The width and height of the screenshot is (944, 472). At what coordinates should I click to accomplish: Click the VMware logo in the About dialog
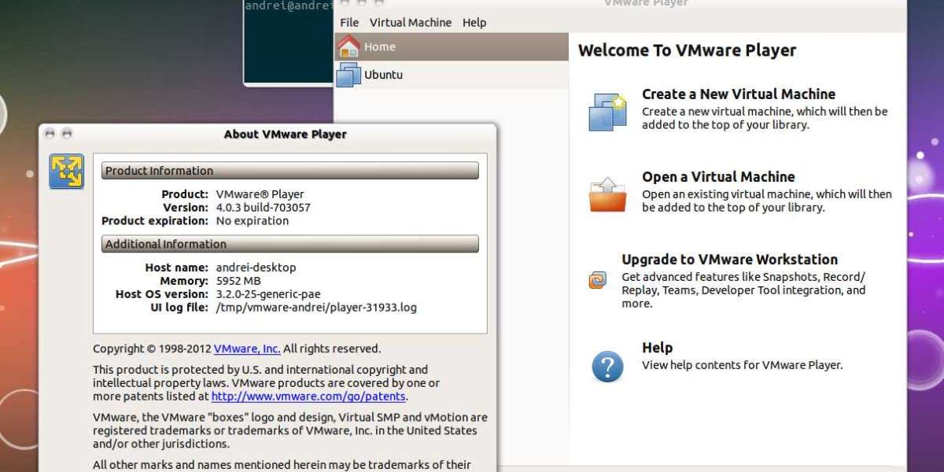pyautogui.click(x=66, y=171)
